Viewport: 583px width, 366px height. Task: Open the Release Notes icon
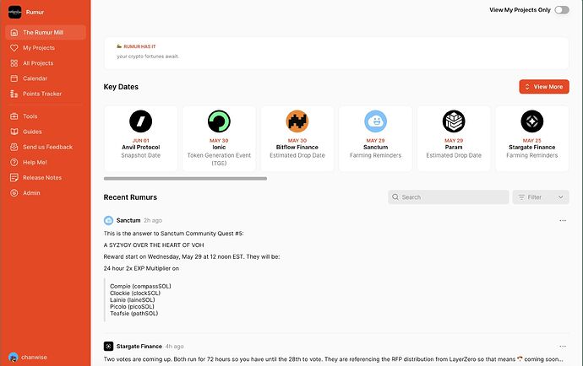point(14,177)
